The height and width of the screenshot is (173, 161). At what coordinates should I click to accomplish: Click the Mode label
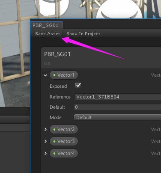point(56,117)
